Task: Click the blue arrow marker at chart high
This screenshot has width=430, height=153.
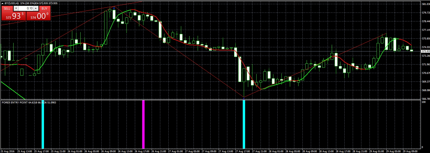Action: (x=114, y=9)
